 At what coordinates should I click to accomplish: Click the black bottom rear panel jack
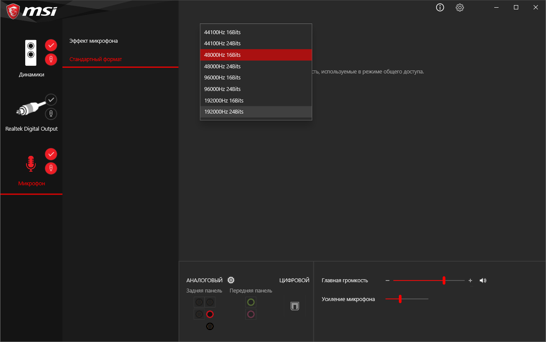click(x=210, y=326)
